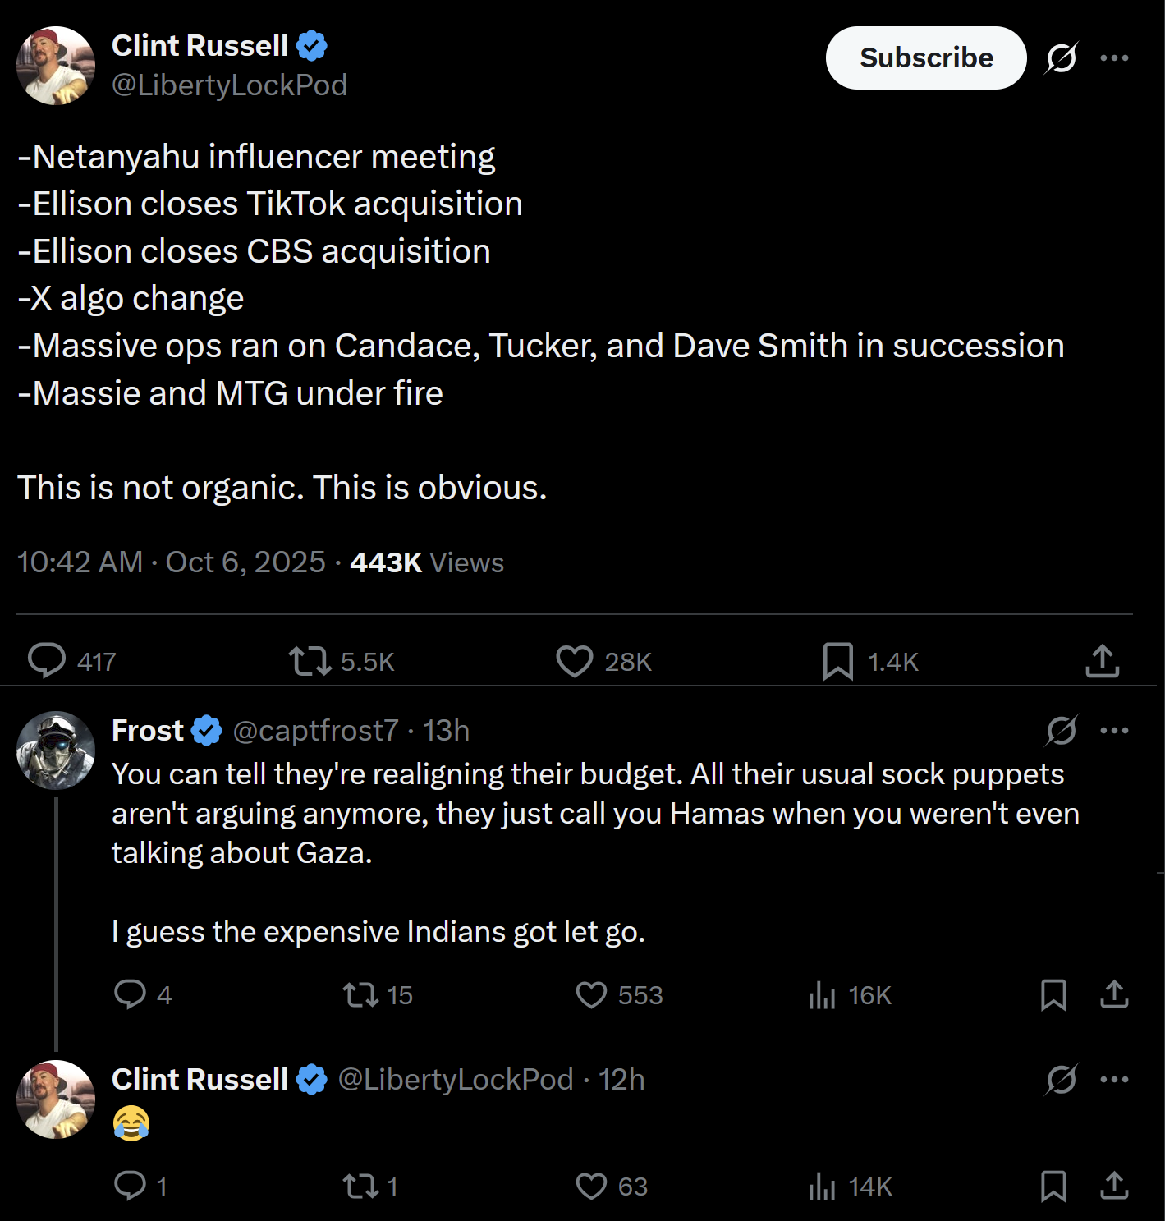Open more options on Frost's reply
Screen dimensions: 1165x1221
1114,730
